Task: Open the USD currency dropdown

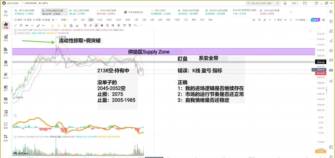Action: click(295, 3)
